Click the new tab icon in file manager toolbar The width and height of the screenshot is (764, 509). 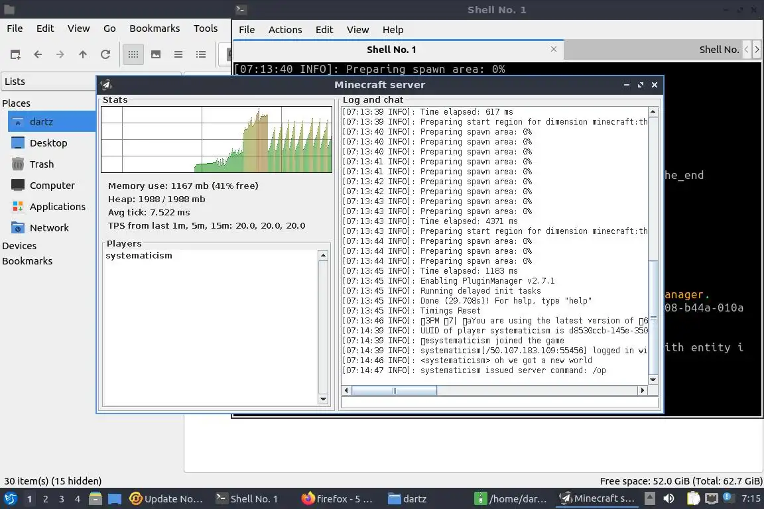pyautogui.click(x=15, y=54)
